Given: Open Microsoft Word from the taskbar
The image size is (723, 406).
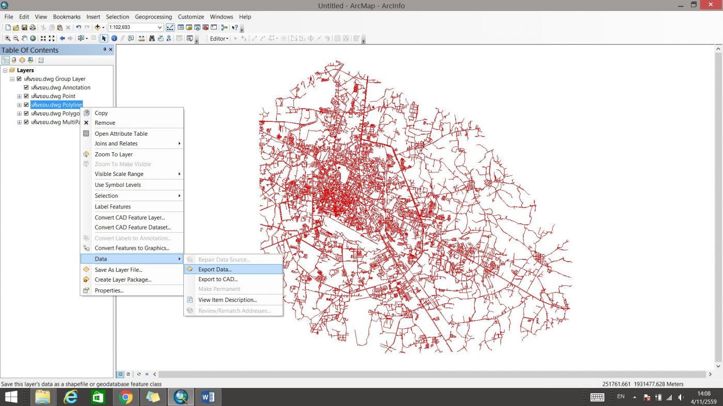Looking at the screenshot, I should [x=208, y=397].
